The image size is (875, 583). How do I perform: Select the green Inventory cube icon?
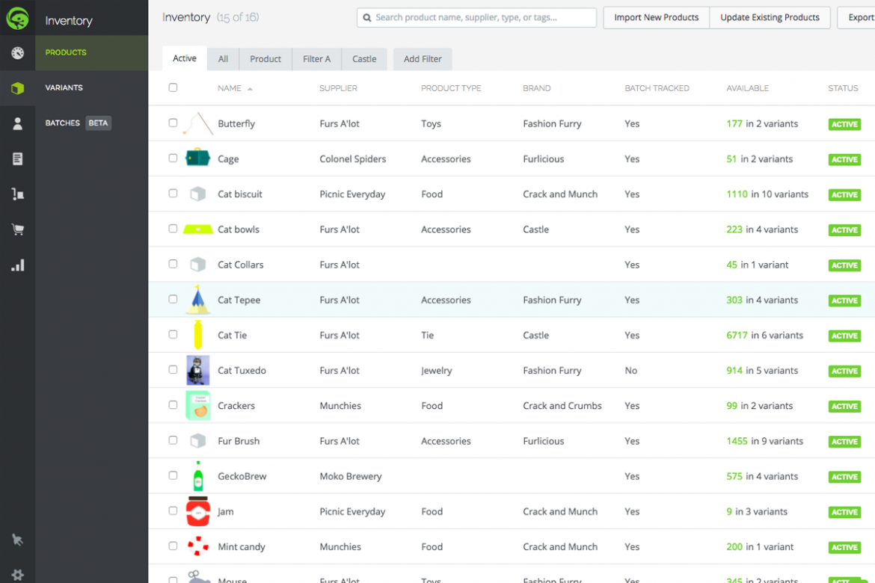click(x=17, y=87)
